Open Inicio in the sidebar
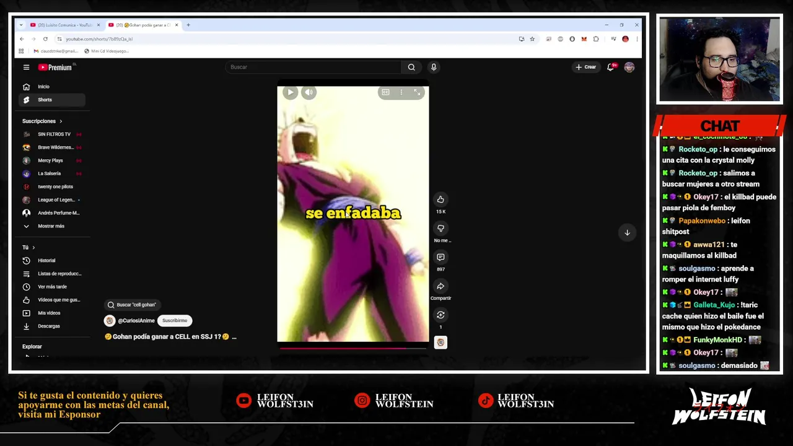This screenshot has height=446, width=793. point(53,87)
